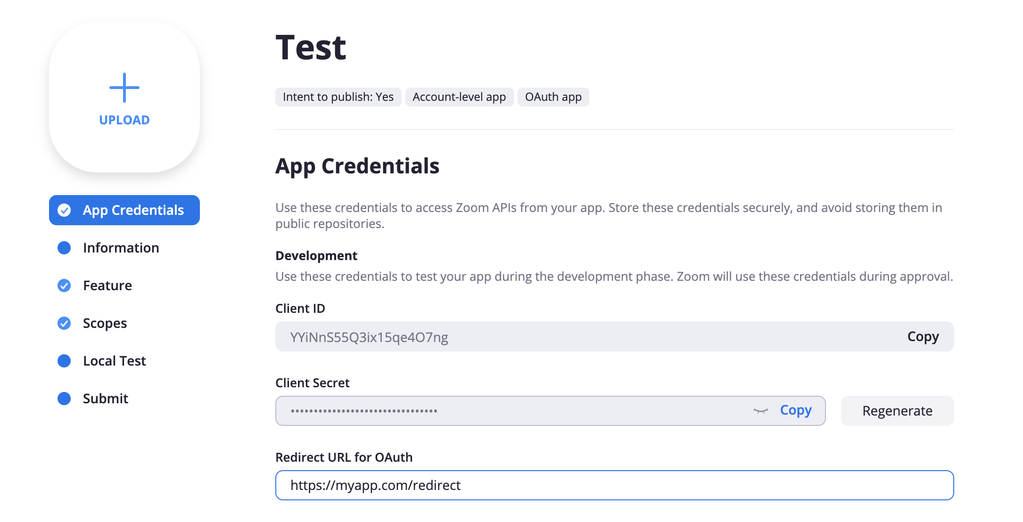The height and width of the screenshot is (522, 1023).
Task: Click the plus upload icon
Action: tap(124, 88)
